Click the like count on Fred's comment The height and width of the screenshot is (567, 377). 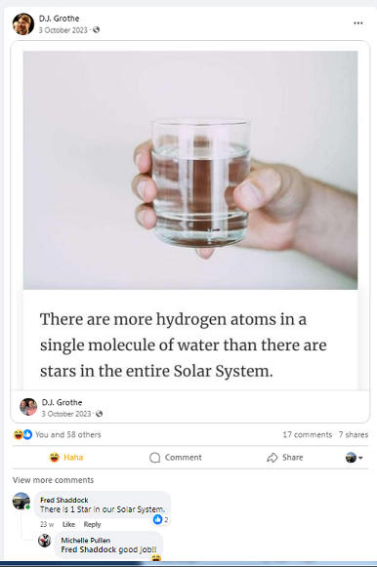point(161,519)
